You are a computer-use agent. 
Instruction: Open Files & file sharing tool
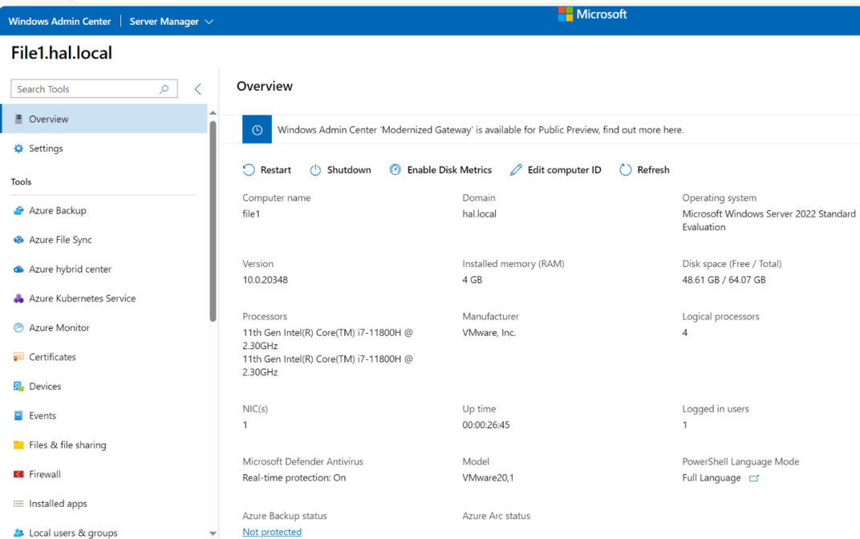67,445
